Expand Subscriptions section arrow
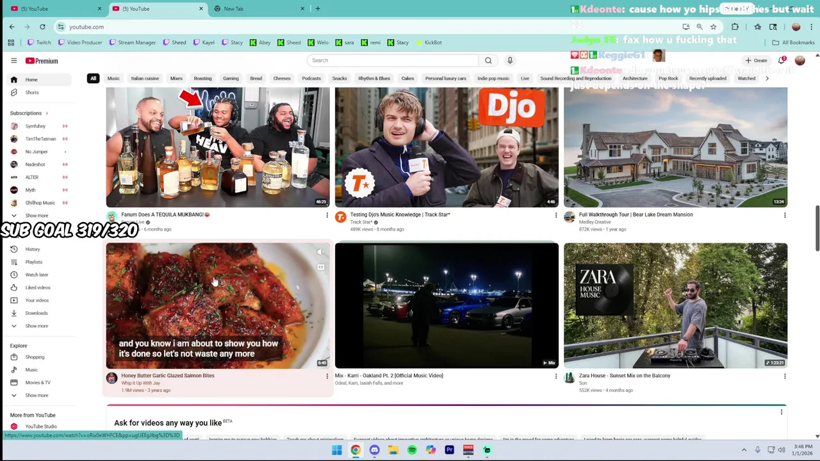The height and width of the screenshot is (461, 820). point(46,113)
